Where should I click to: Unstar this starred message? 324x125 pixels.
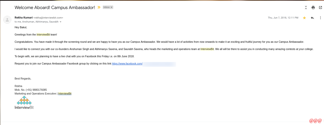tap(304, 18)
